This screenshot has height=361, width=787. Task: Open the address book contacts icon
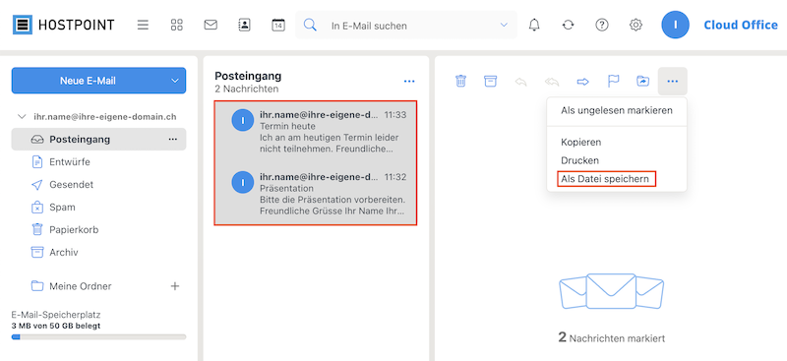point(244,25)
